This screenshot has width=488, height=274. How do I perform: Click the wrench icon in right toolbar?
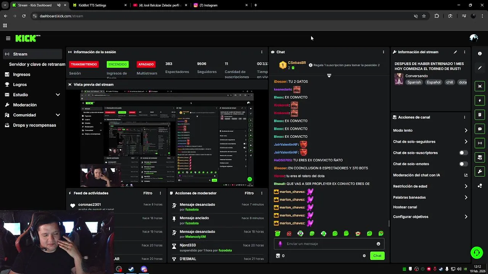pos(480,172)
